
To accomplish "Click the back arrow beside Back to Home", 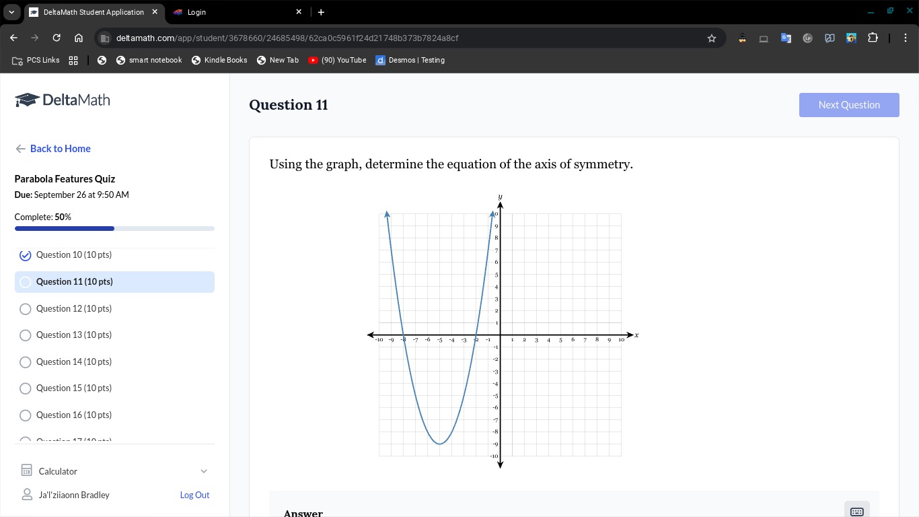I will [x=20, y=149].
